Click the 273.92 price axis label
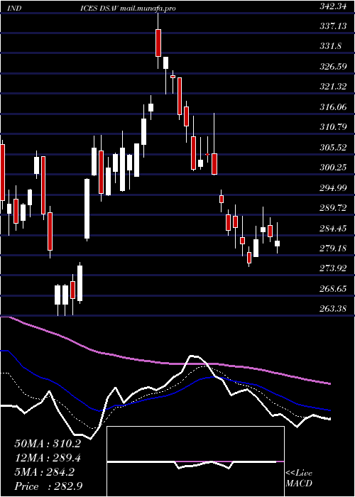The image size is (355, 497). 333,269
